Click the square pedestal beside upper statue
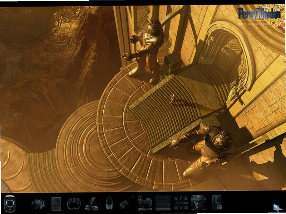Image resolution: width=286 pixels, height=214 pixels. [173, 63]
